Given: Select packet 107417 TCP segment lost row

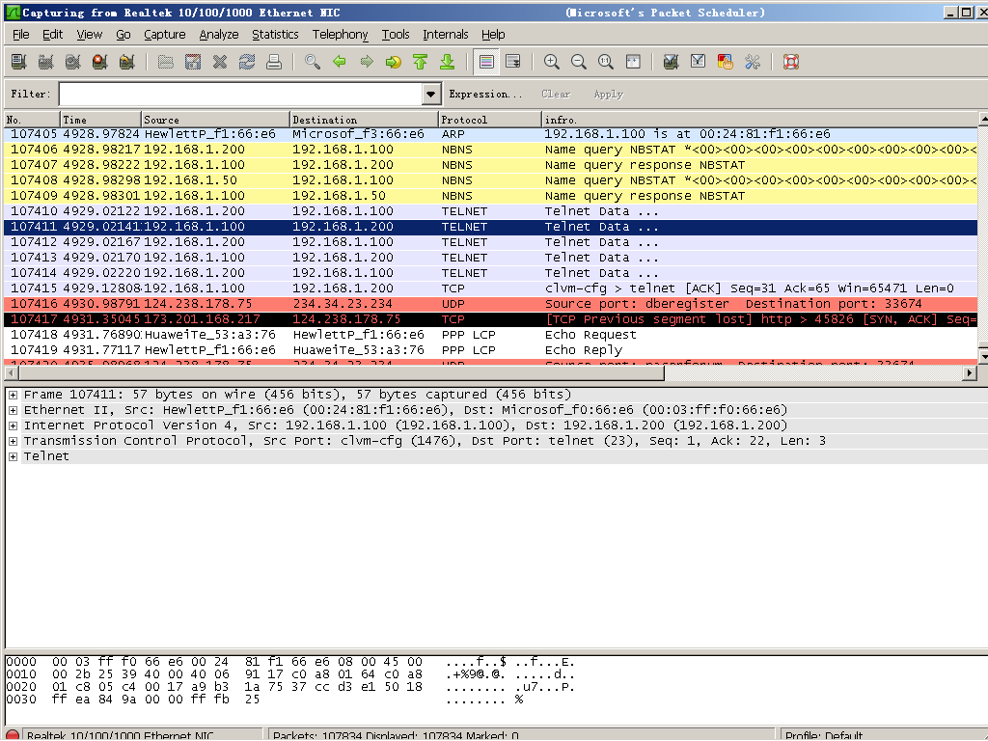Looking at the screenshot, I should [491, 319].
